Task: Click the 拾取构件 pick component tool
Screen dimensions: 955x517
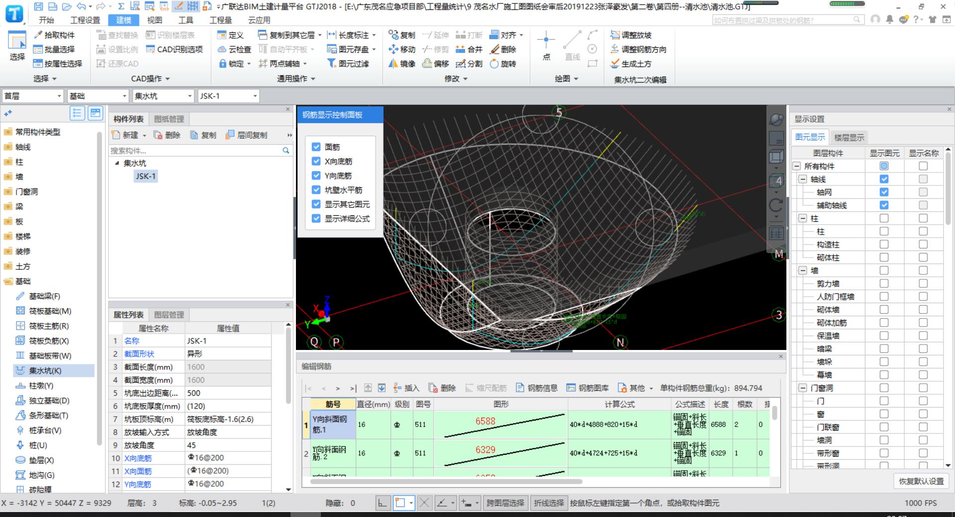Action: 54,35
